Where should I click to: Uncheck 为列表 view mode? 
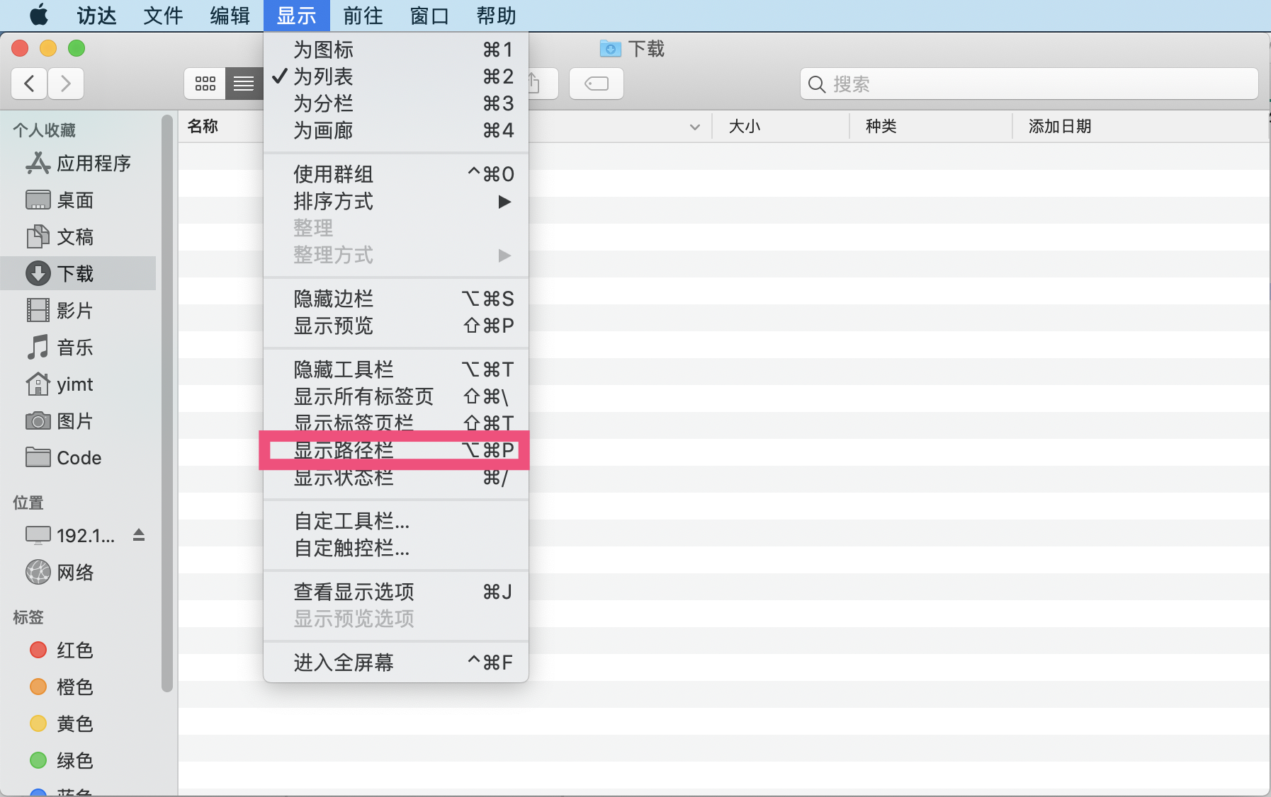coord(324,76)
